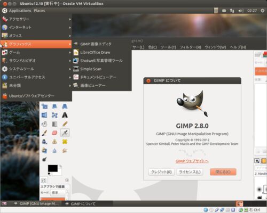Expand the サウンドとビデオ submenu
267x213 pixels.
click(x=36, y=61)
